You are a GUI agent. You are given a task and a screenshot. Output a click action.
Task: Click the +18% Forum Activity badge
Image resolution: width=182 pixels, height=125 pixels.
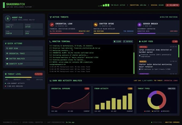point(130,88)
